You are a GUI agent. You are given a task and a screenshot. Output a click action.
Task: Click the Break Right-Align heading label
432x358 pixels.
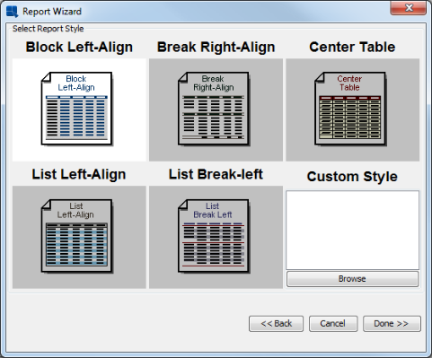(x=216, y=47)
